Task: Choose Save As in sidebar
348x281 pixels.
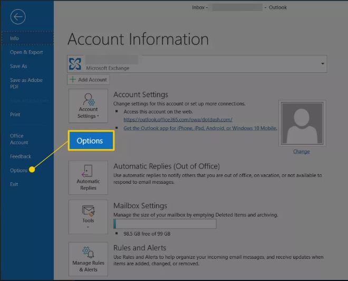Action: coord(18,66)
